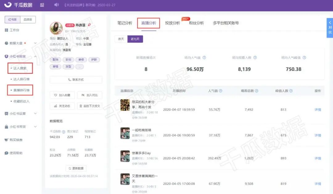Click the speaker announcement icon

point(56,5)
